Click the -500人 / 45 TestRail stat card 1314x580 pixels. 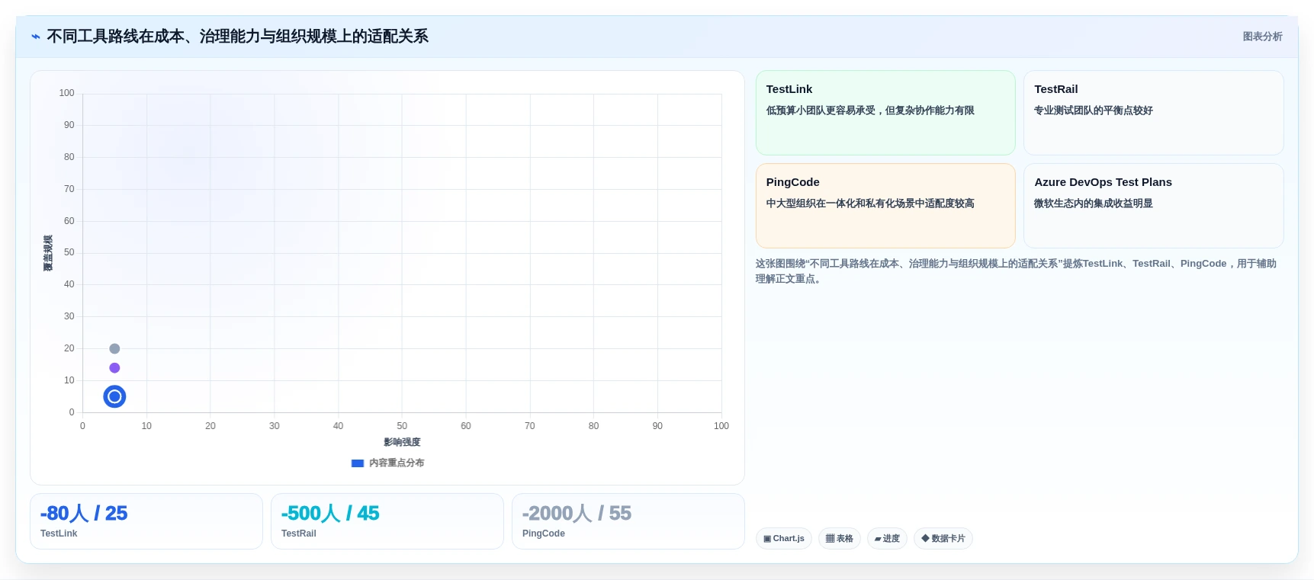pos(387,521)
